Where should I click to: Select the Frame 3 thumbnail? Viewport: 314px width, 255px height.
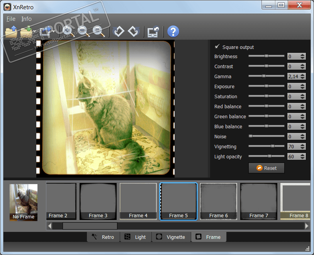(x=98, y=201)
